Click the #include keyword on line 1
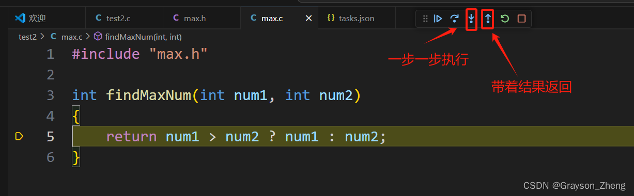The height and width of the screenshot is (196, 634). (x=106, y=54)
